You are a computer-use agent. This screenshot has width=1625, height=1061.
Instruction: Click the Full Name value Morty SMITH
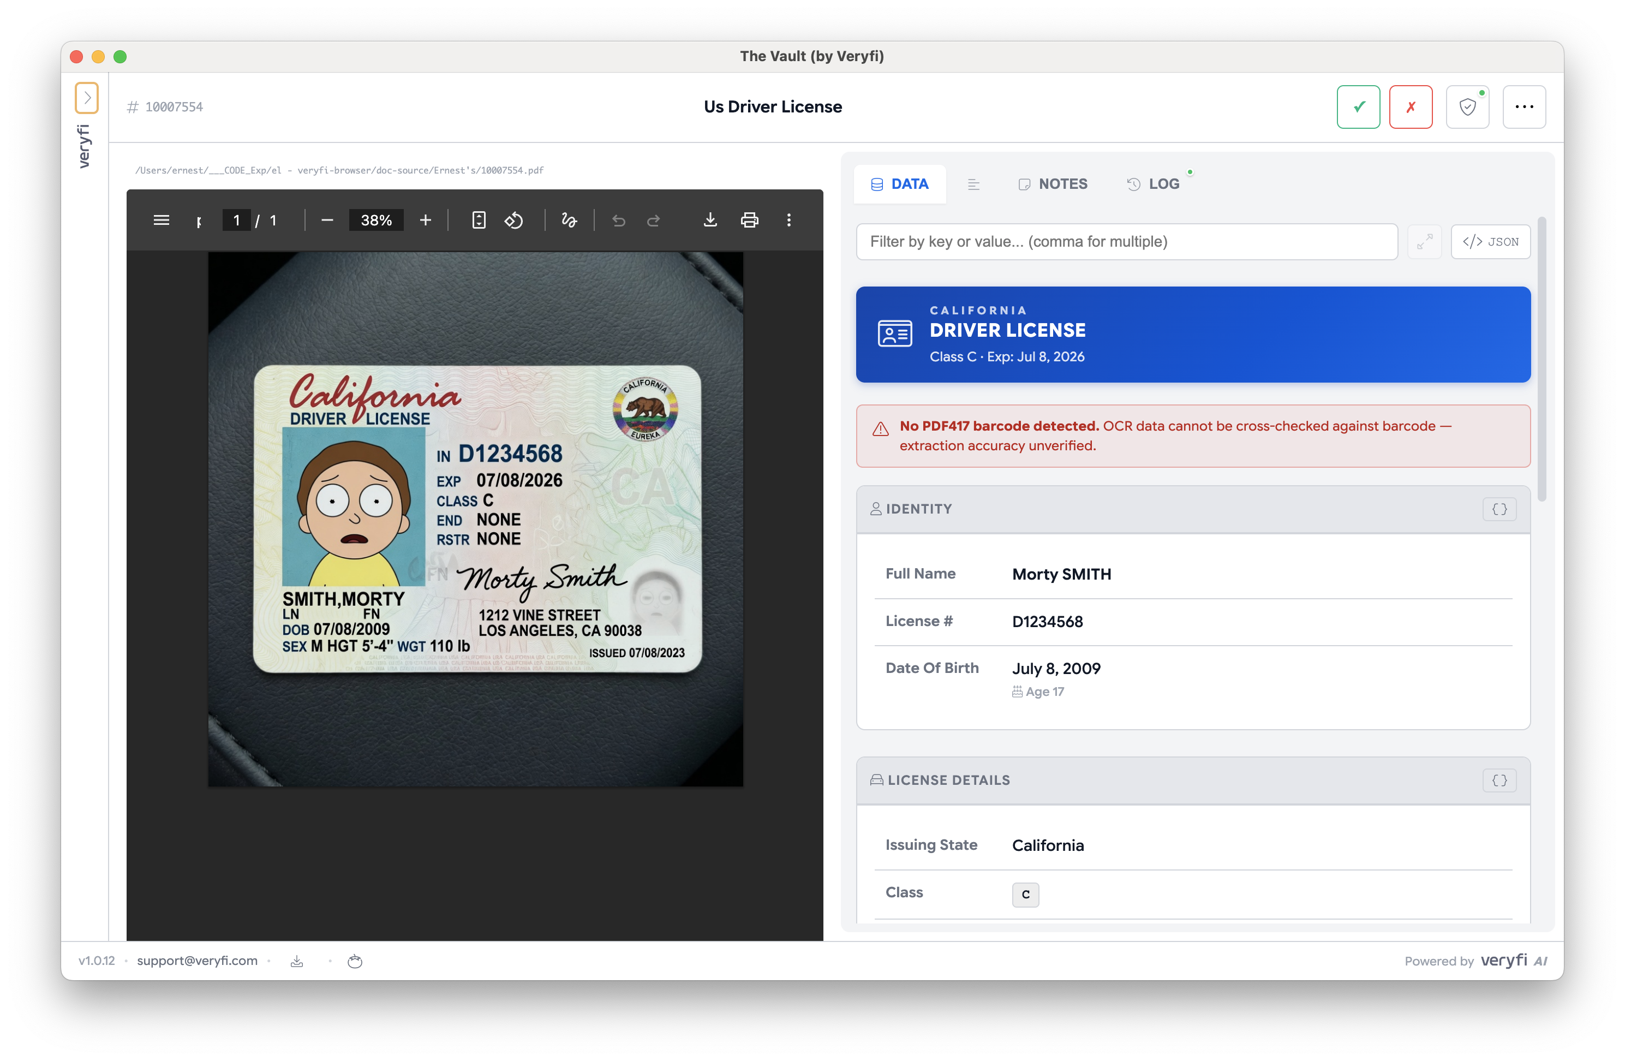point(1061,574)
